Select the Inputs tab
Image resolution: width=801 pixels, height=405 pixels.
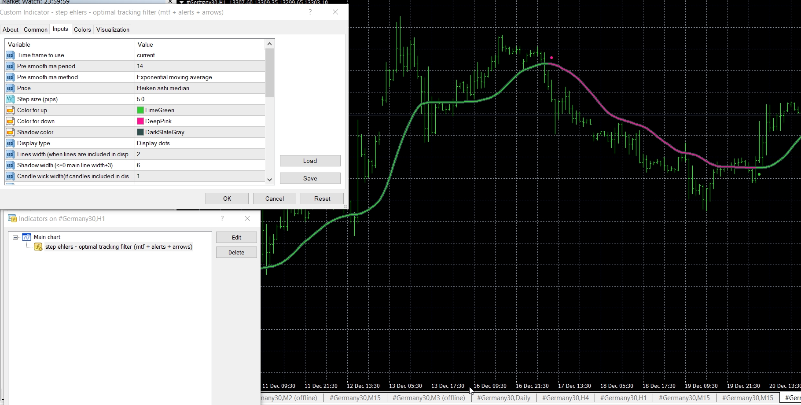pos(60,29)
